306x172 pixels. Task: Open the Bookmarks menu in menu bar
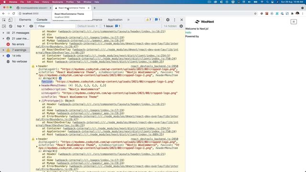tap(57, 2)
